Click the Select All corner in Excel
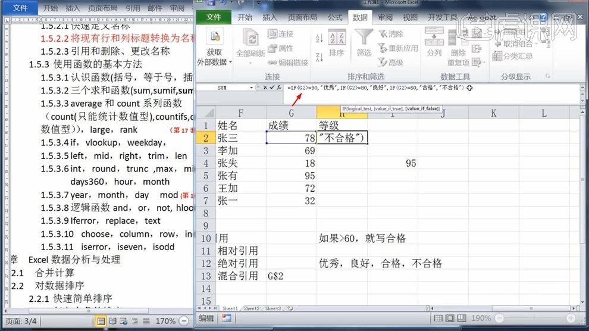Image resolution: width=589 pixels, height=331 pixels. tap(205, 113)
